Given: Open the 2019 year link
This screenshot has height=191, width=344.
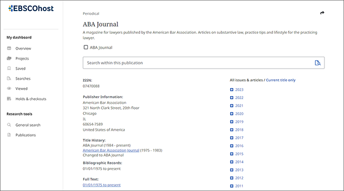Looking at the screenshot, I should coord(239,122).
